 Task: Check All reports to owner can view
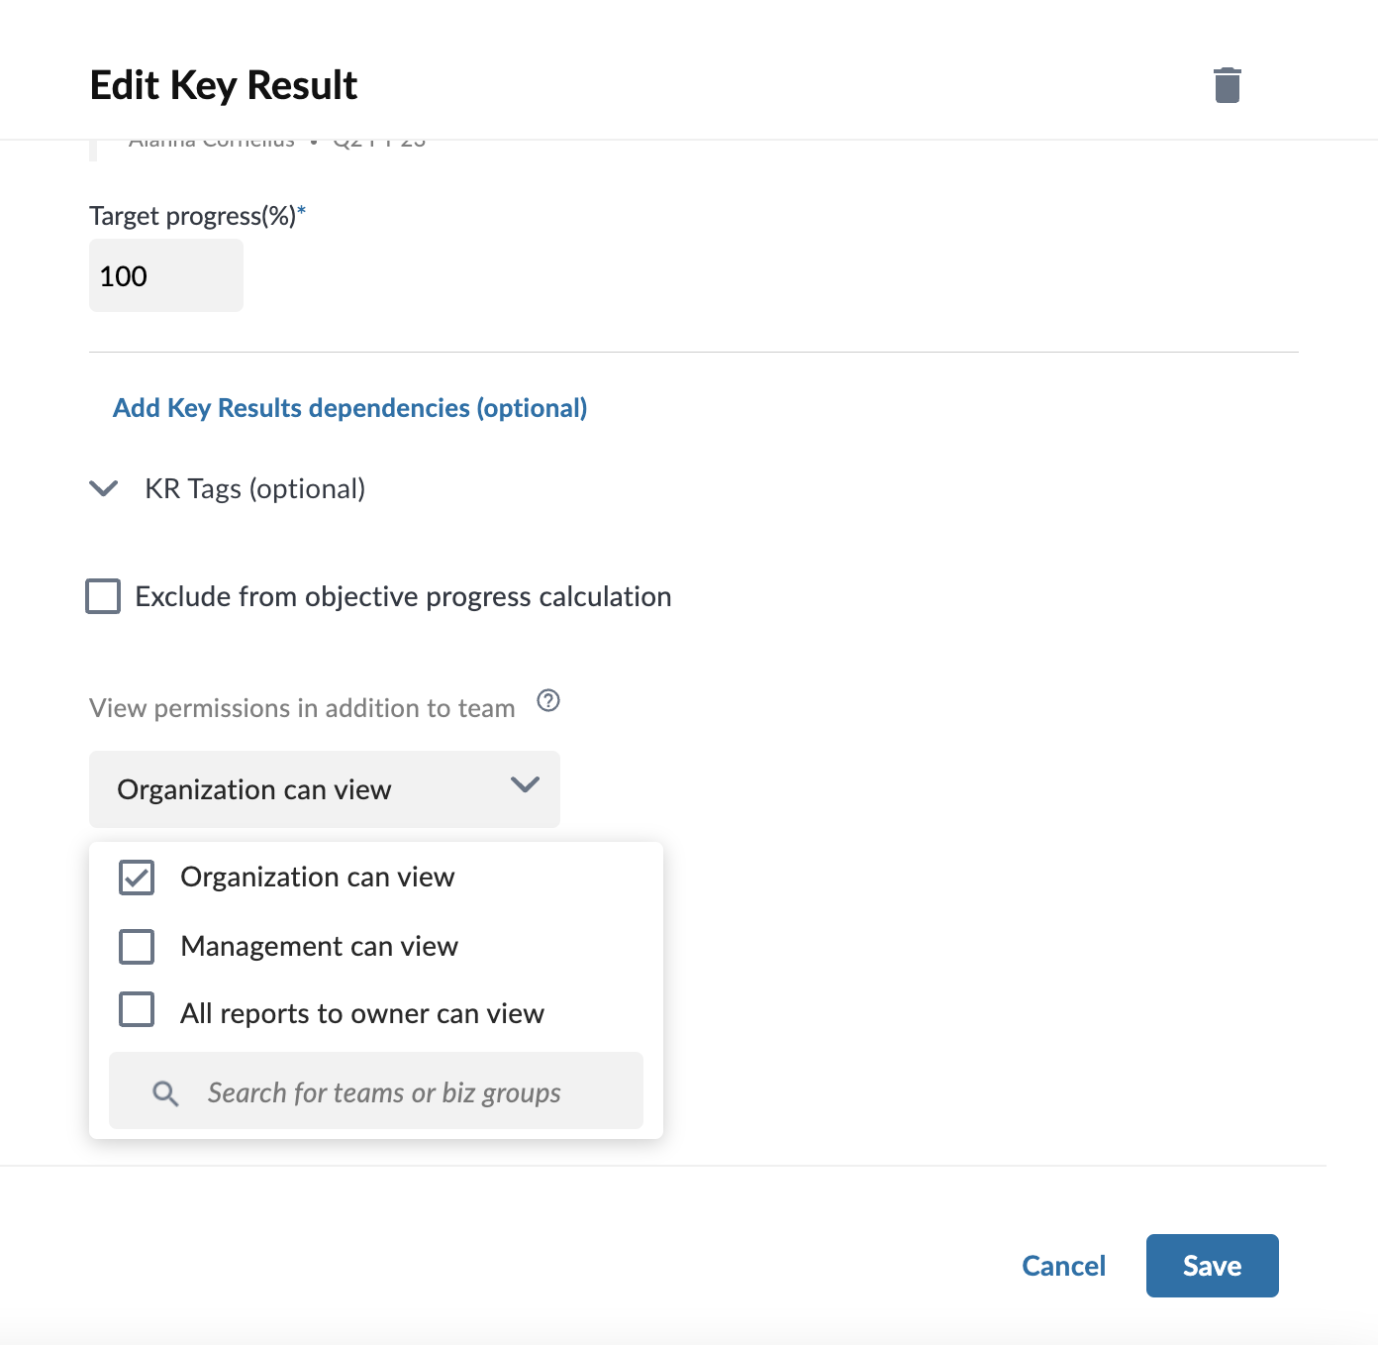point(137,1009)
